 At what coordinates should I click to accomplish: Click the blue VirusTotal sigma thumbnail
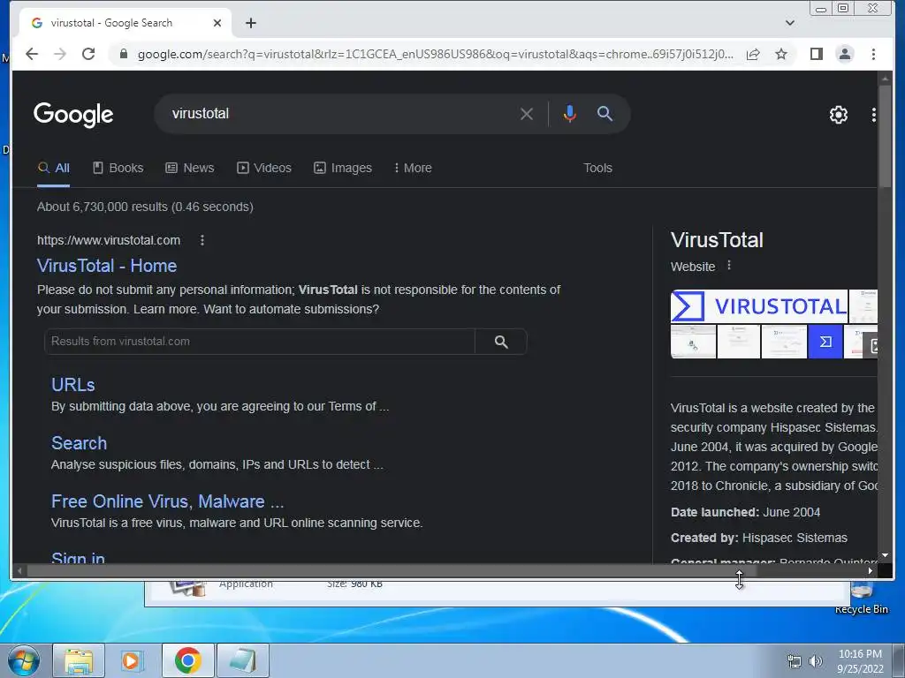click(825, 342)
